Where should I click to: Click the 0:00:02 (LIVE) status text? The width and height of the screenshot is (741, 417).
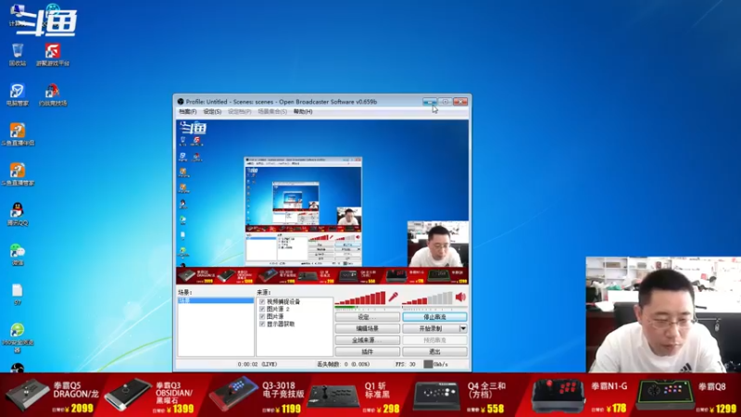pos(257,364)
